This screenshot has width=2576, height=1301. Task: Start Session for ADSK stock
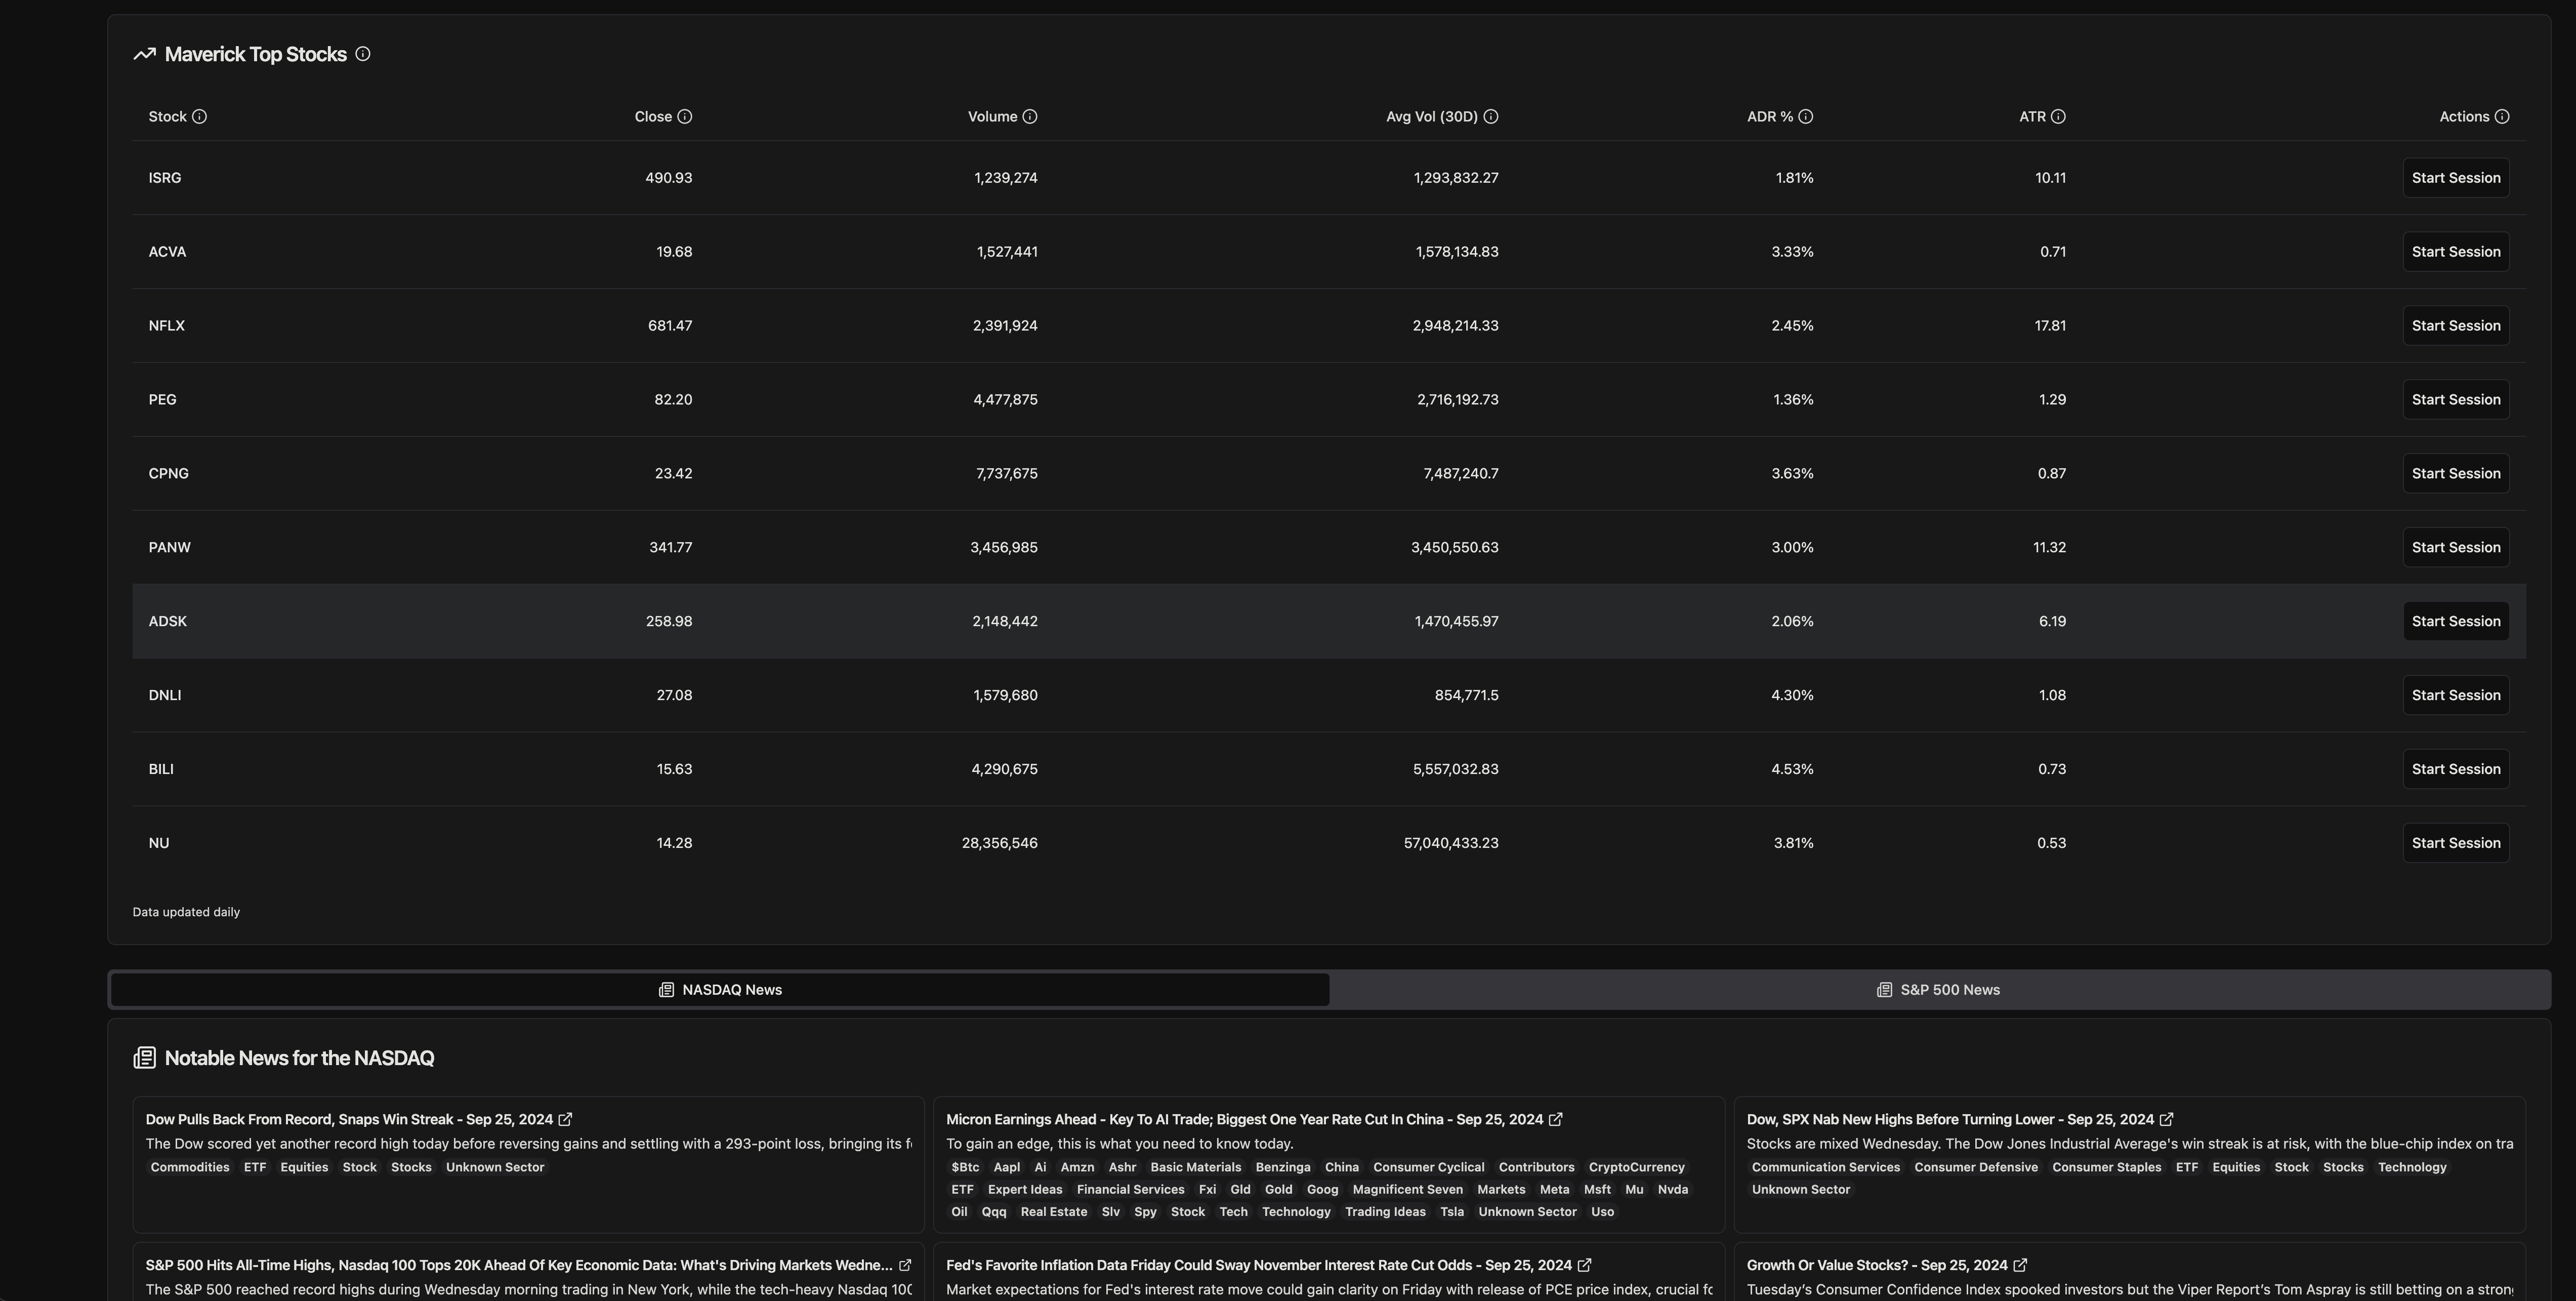click(2455, 621)
